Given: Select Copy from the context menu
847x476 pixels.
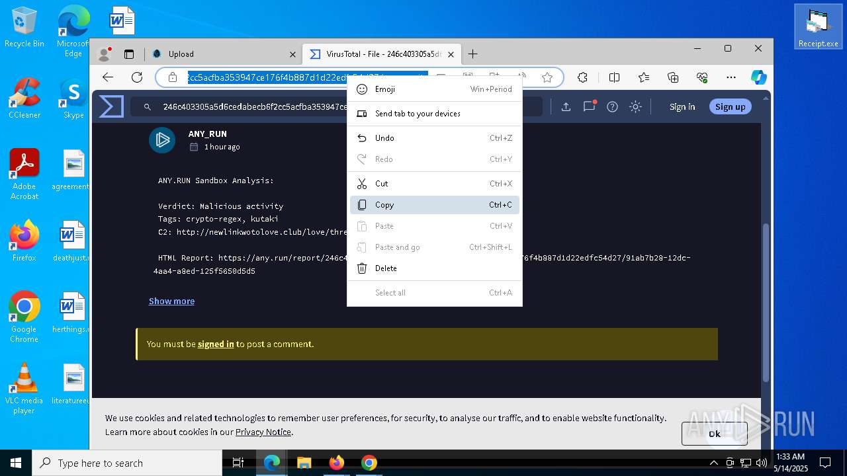Looking at the screenshot, I should tap(435, 205).
